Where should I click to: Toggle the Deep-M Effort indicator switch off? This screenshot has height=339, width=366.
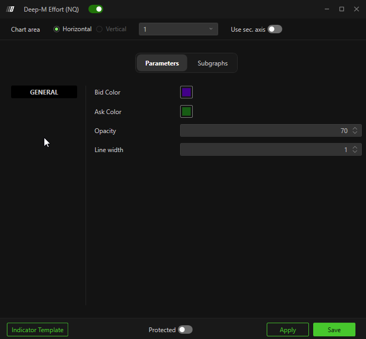click(x=96, y=9)
